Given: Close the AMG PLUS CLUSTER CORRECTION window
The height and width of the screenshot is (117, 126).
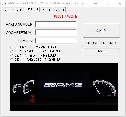Looking at the screenshot, I should point(119,3).
